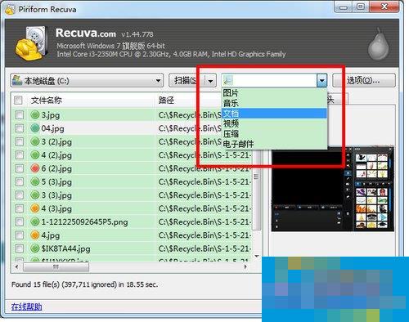Viewport: 409px width, 322px height.
Task: Tick the checkbox for 4 (2).jpg
Action: pos(19,155)
